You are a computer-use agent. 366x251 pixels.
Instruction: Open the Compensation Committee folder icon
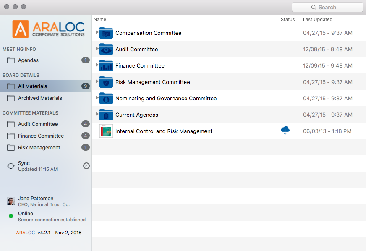click(x=106, y=33)
